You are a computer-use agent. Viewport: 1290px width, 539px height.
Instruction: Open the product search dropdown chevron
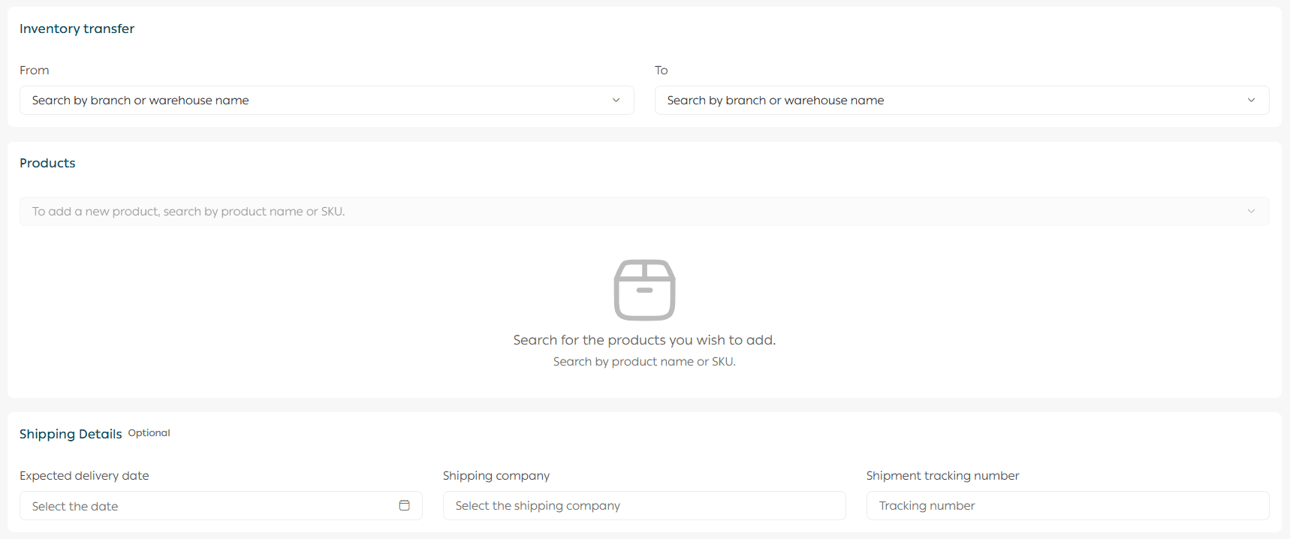[1251, 211]
